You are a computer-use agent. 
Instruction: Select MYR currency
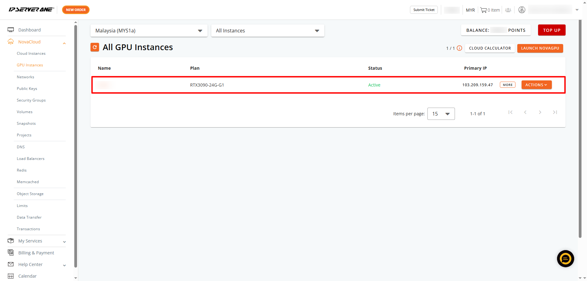[470, 10]
